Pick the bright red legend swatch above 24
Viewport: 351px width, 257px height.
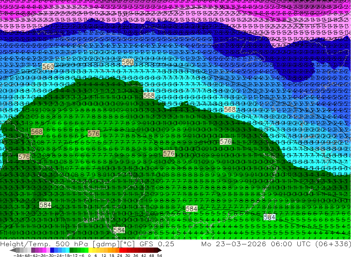coord(121,250)
